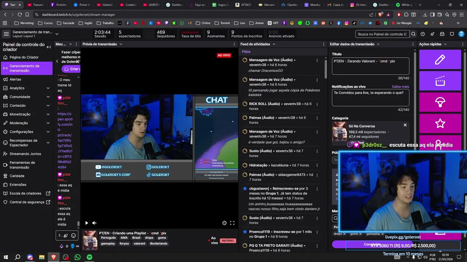Open the whispers chat bubble icon

(452, 34)
